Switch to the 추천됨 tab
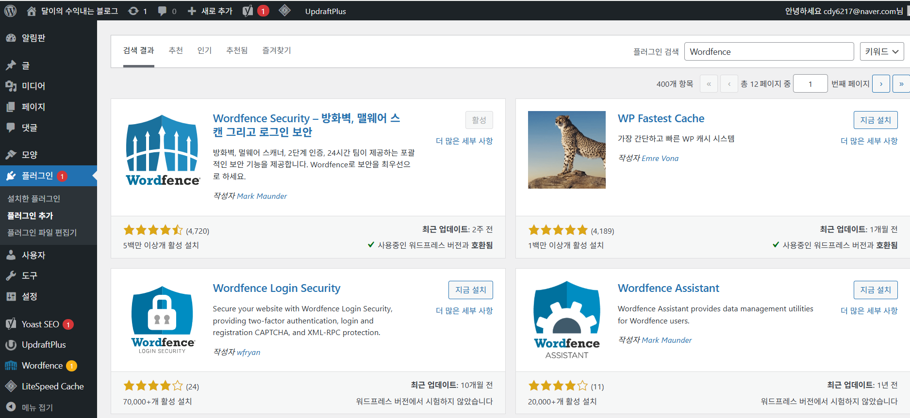The image size is (910, 418). pos(237,50)
